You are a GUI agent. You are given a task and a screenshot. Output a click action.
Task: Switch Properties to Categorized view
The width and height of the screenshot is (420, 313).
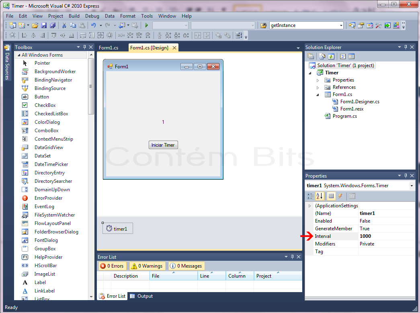coord(310,196)
